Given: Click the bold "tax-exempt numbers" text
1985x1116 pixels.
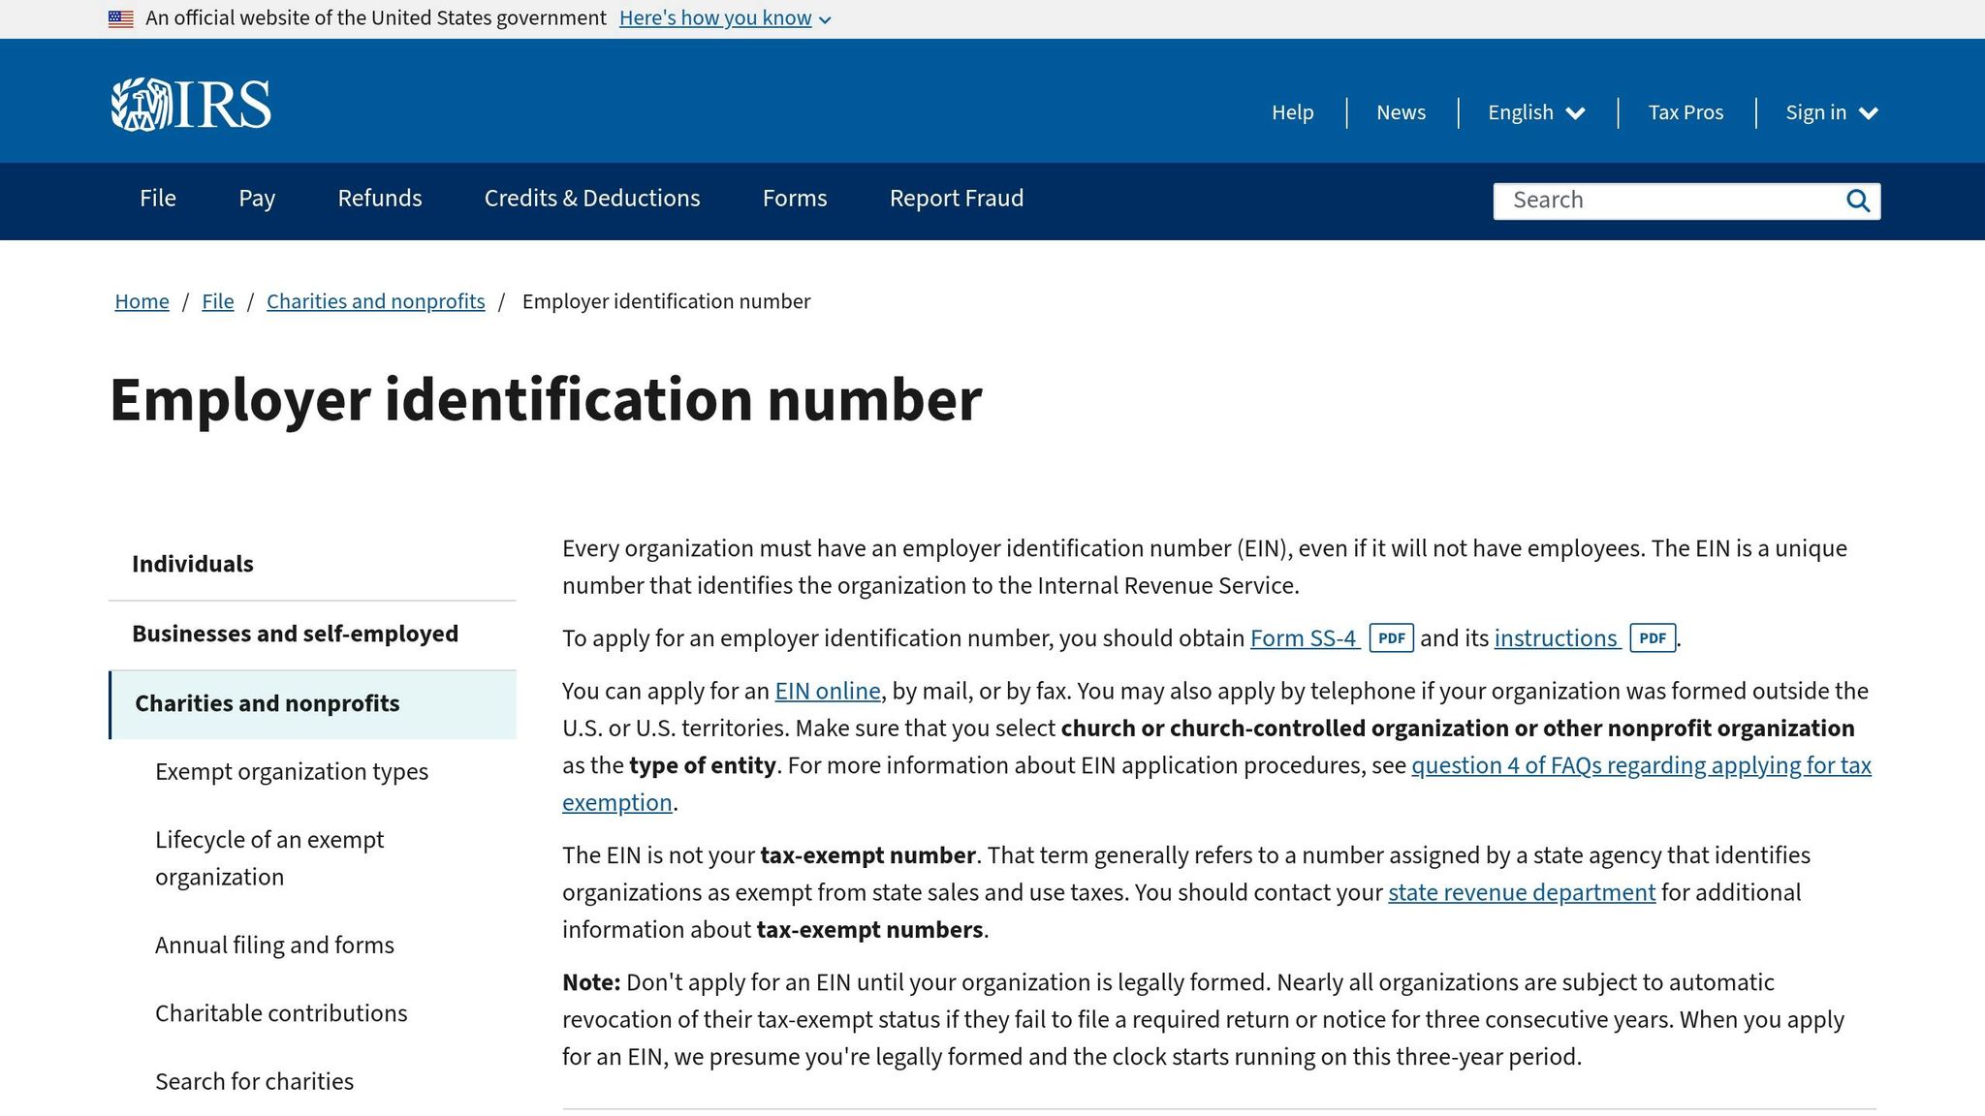Looking at the screenshot, I should 869,930.
